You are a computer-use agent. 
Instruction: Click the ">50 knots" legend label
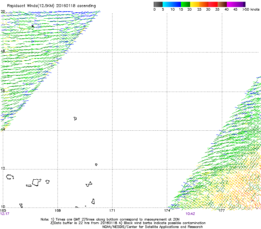(x=251, y=9)
